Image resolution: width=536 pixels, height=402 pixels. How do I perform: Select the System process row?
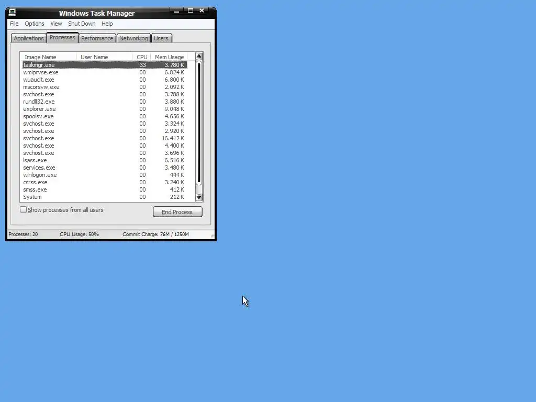(x=105, y=197)
